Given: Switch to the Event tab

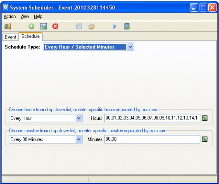Looking at the screenshot, I should point(10,37).
